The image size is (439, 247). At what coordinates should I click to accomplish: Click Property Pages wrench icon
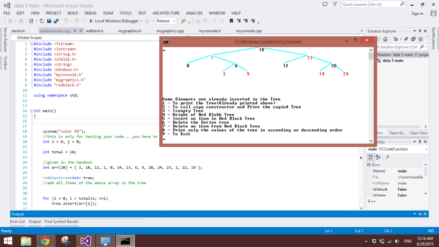(388, 157)
